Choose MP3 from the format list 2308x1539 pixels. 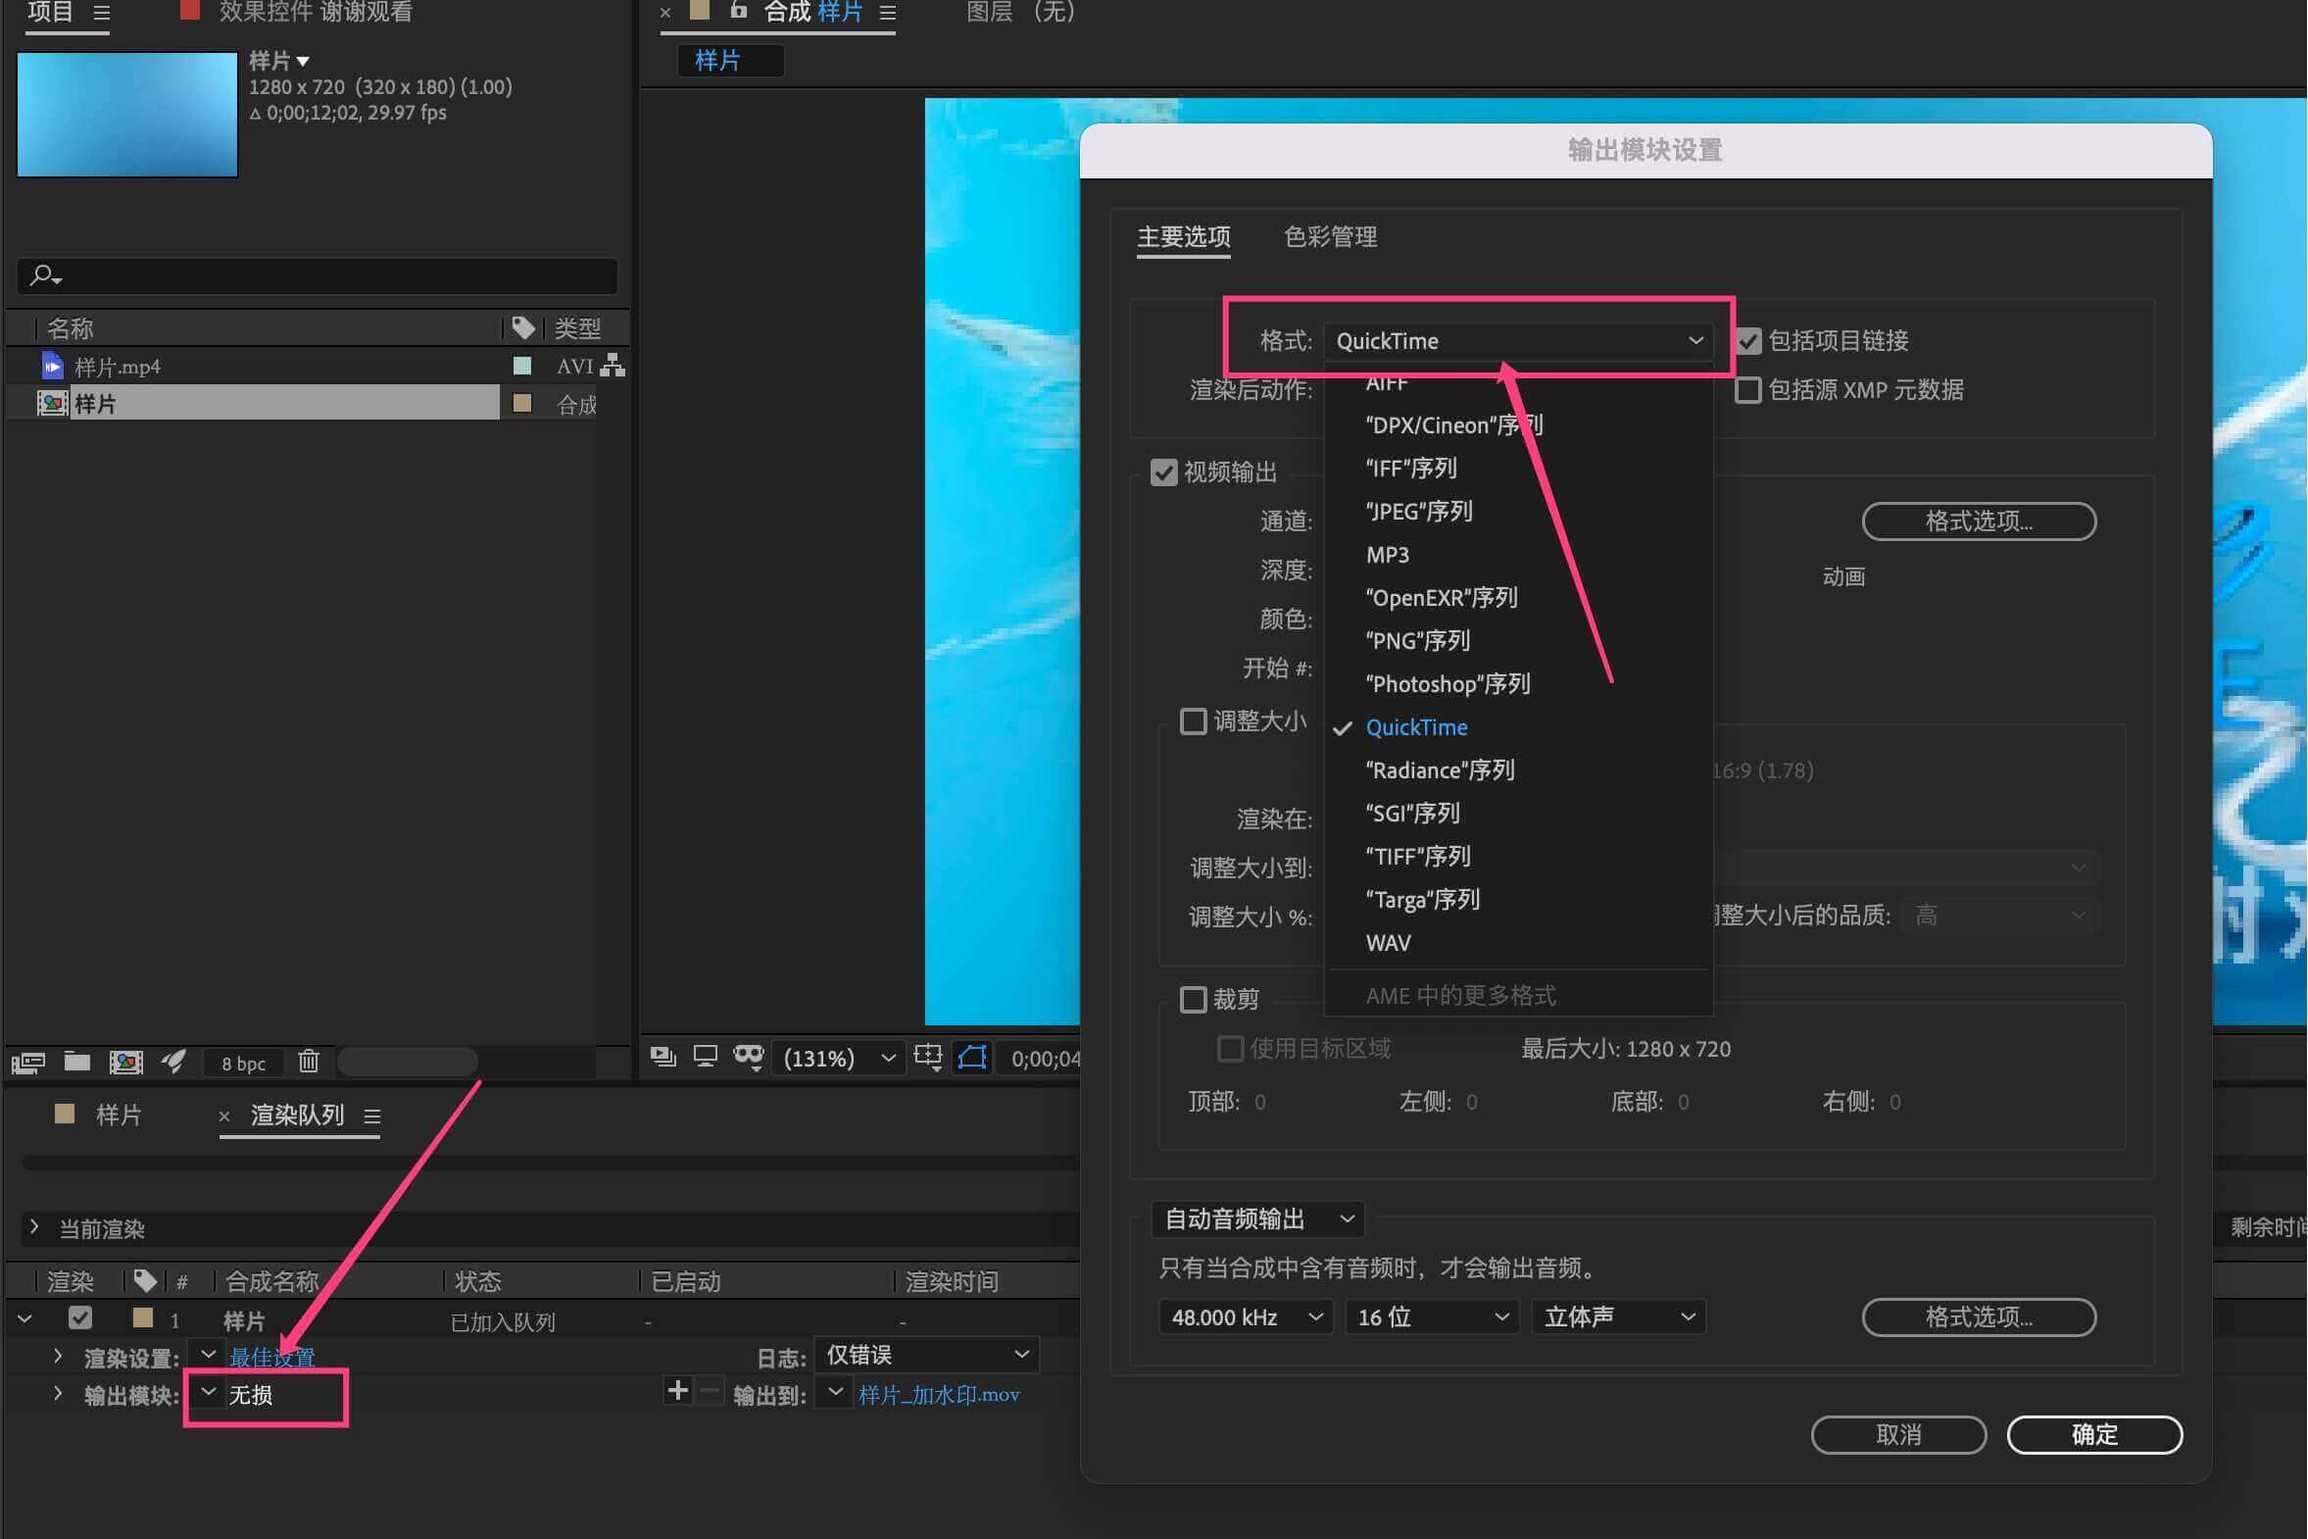coord(1387,555)
